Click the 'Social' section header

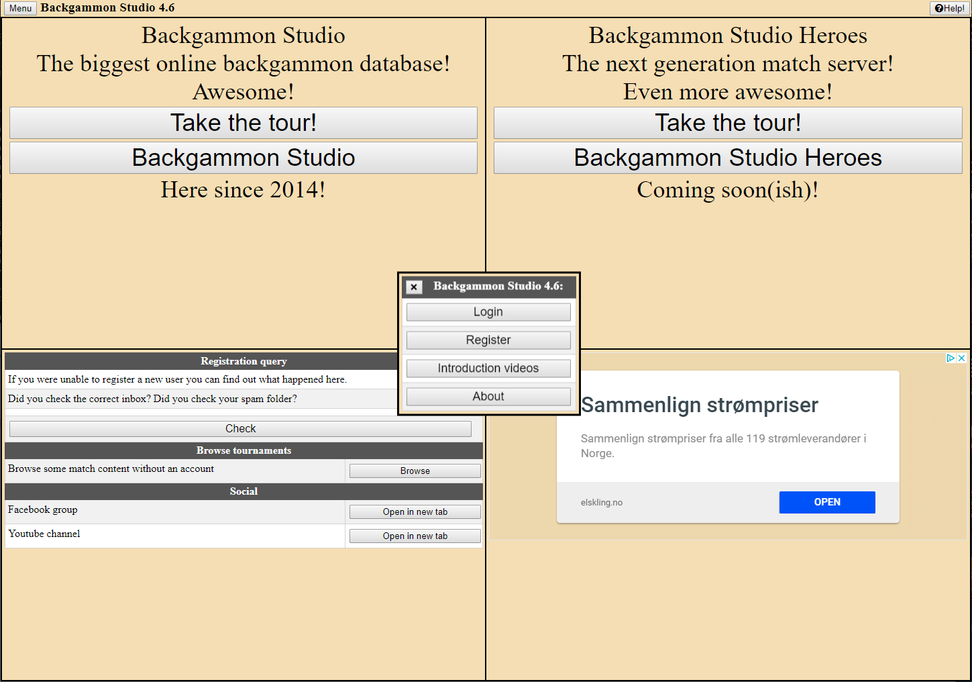[x=244, y=491]
